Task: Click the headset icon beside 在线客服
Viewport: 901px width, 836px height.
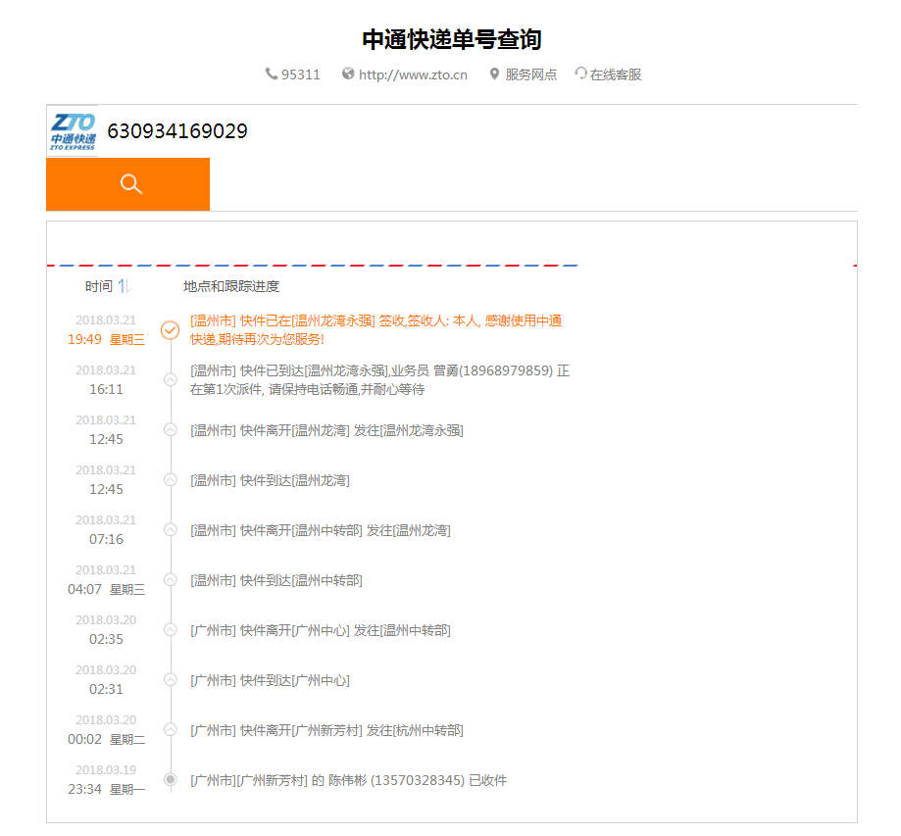Action: tap(581, 74)
